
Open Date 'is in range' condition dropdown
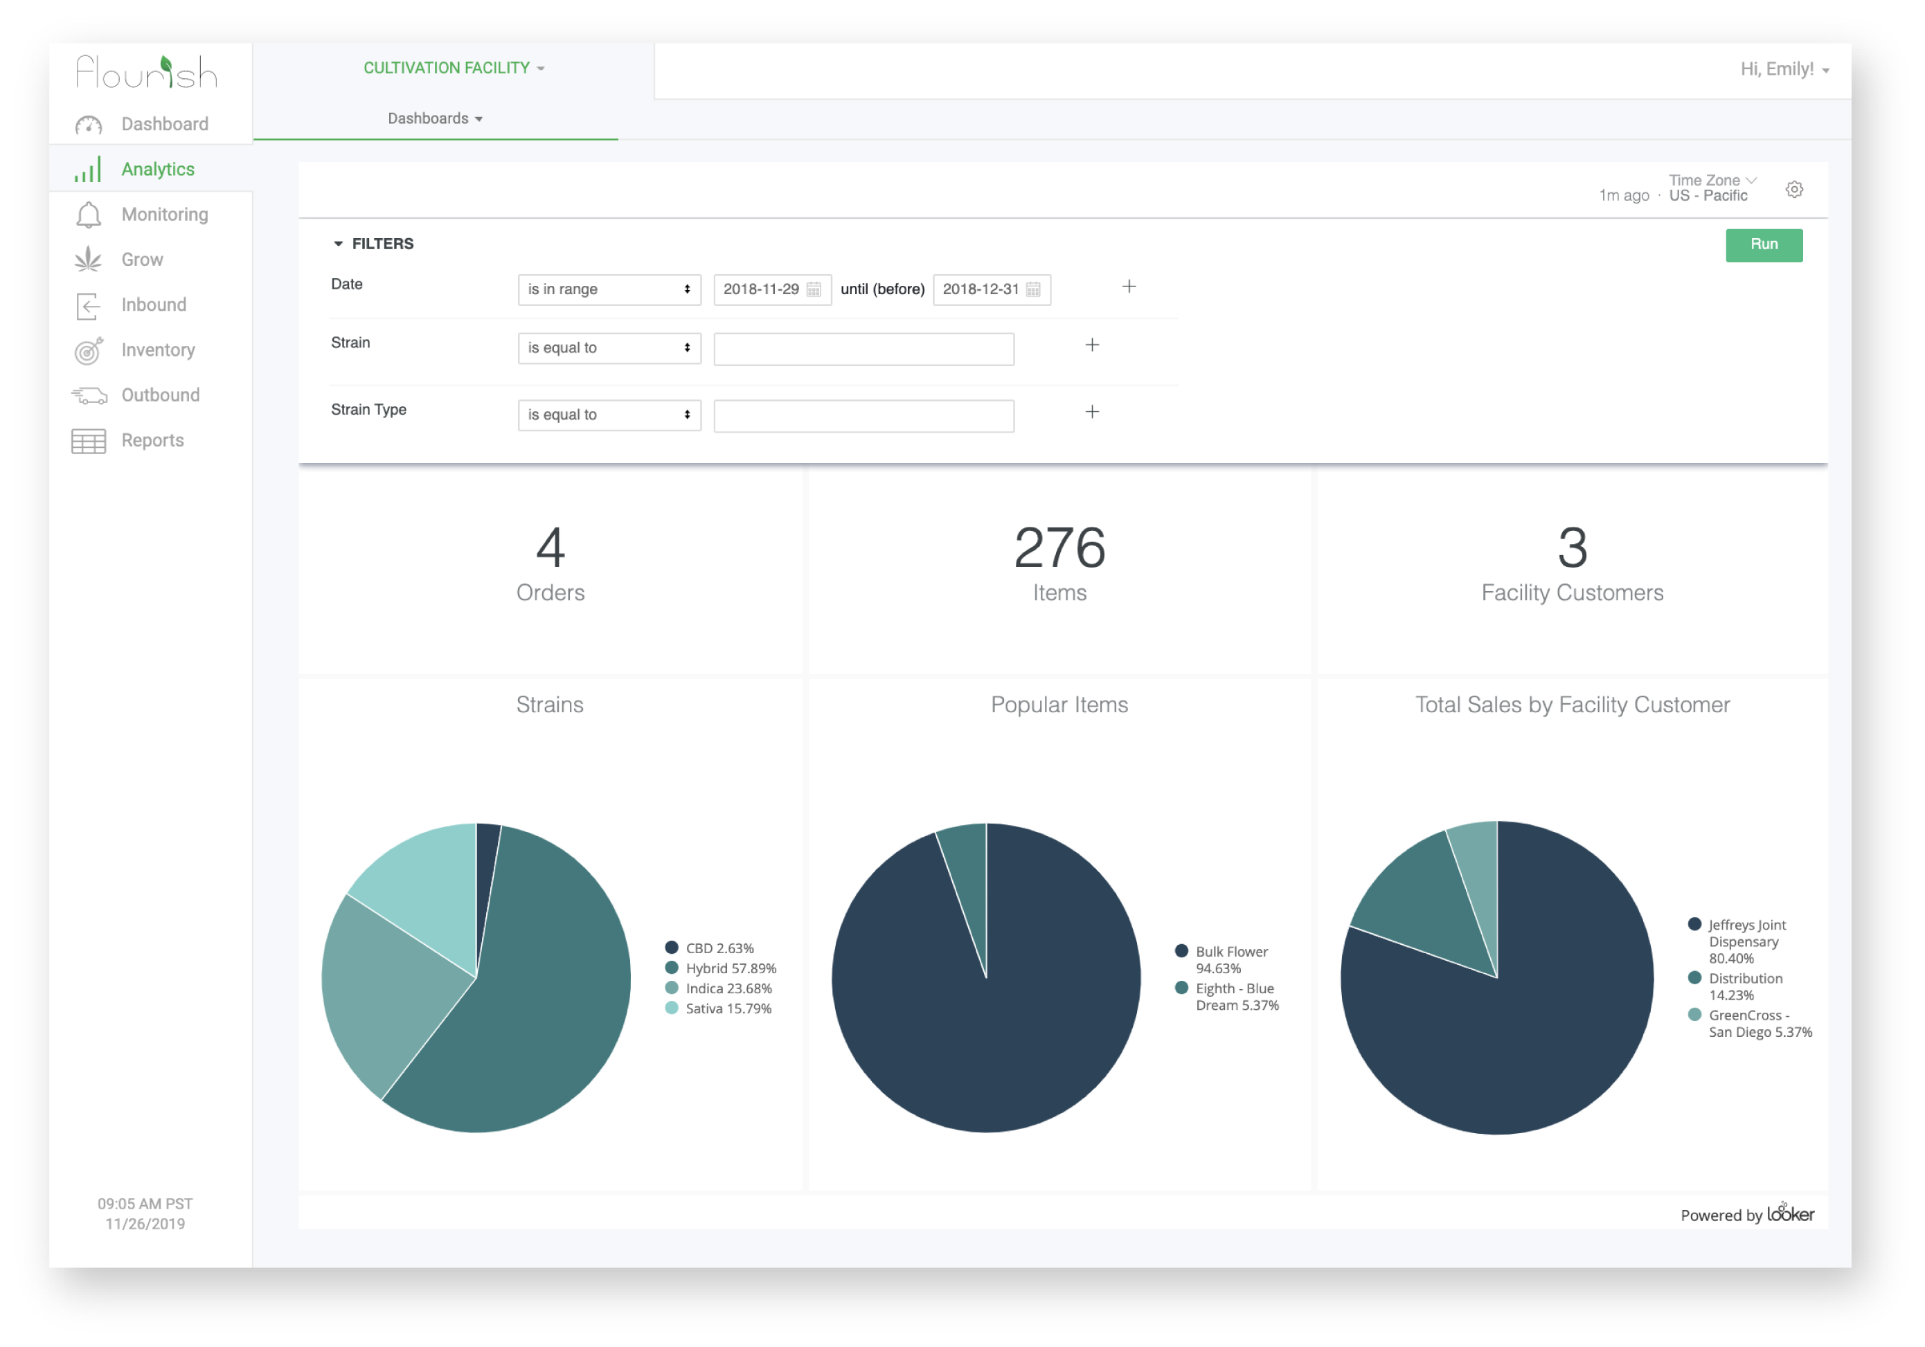(609, 289)
